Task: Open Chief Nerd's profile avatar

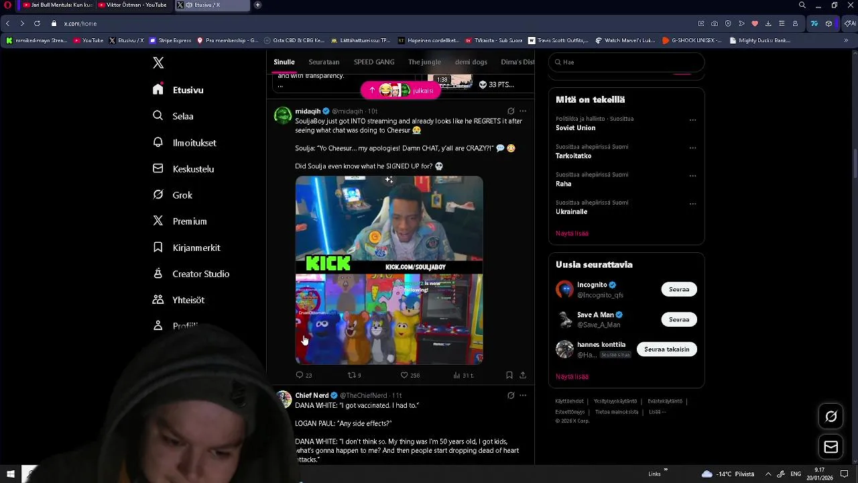Action: tap(283, 399)
